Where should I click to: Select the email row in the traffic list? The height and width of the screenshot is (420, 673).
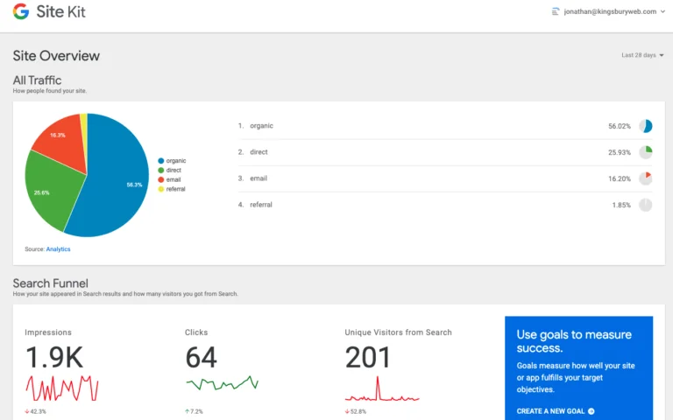(x=445, y=178)
